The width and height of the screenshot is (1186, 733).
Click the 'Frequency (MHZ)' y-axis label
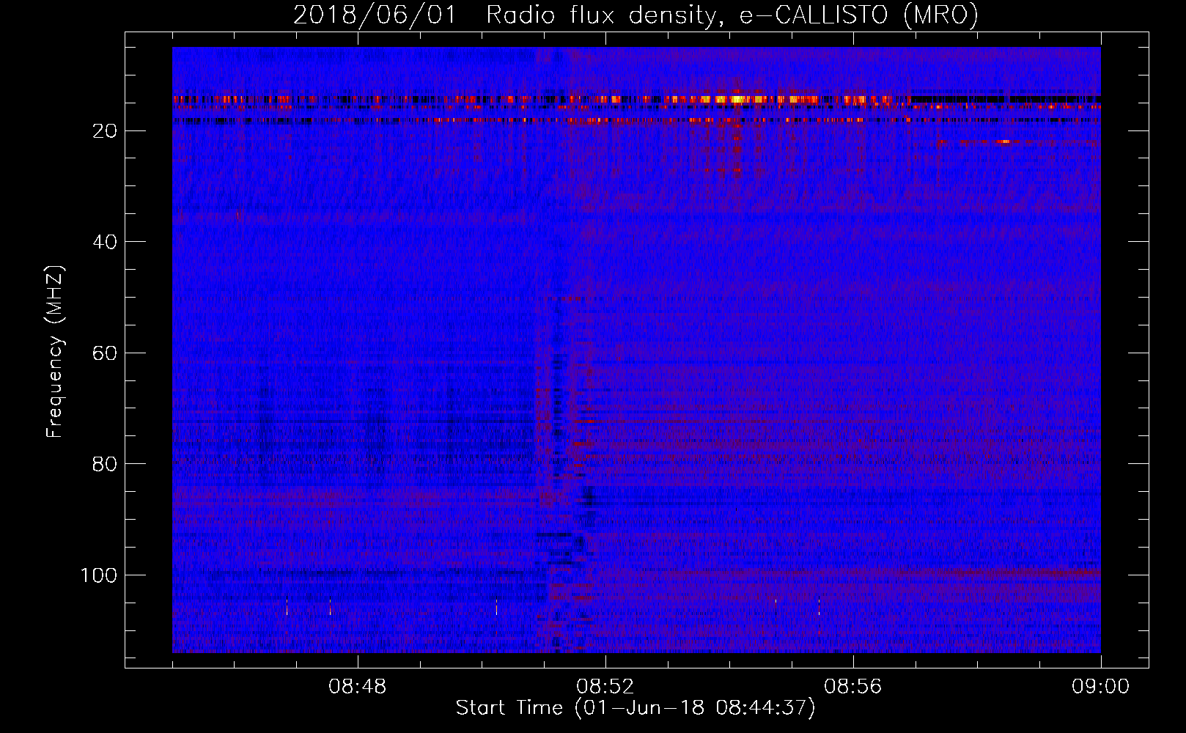tap(55, 352)
